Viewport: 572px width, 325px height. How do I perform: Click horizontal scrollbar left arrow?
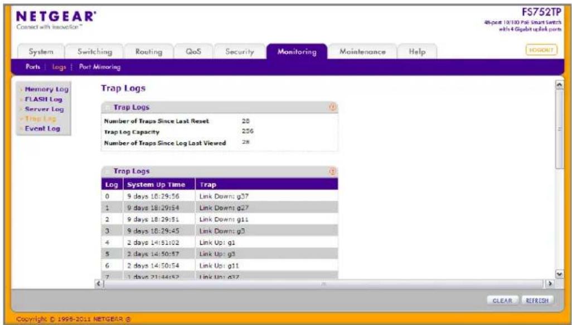(x=99, y=283)
